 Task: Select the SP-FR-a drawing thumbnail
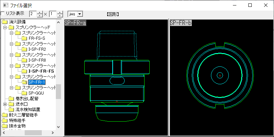[x=116, y=77]
